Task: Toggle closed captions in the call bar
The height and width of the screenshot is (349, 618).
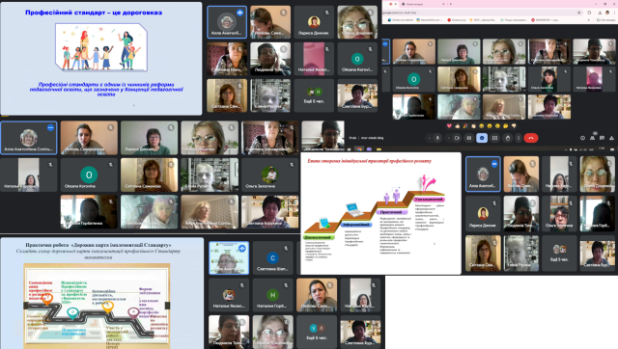Action: point(469,138)
